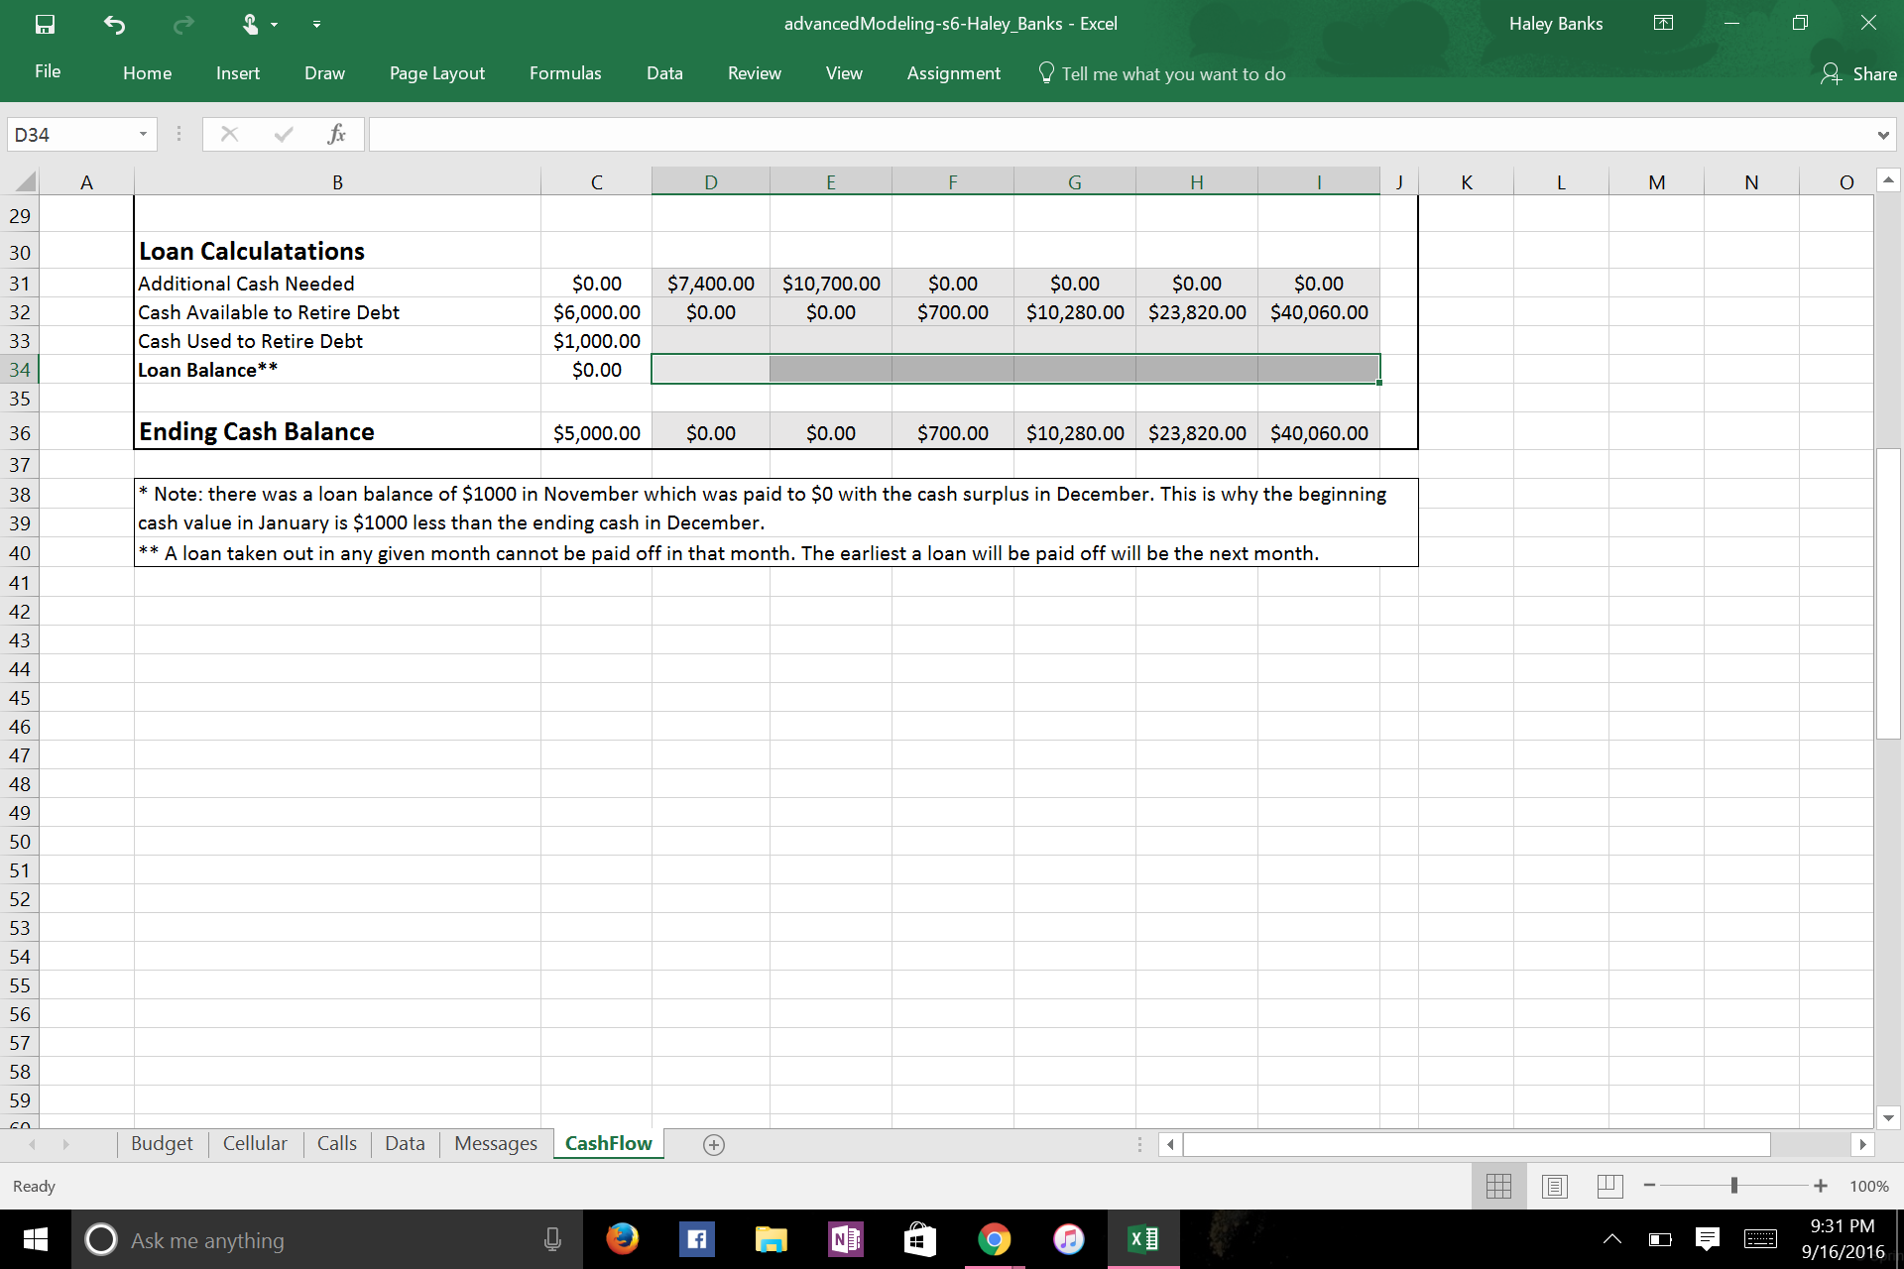This screenshot has width=1904, height=1269.
Task: Open the Windows Start button
Action: pyautogui.click(x=35, y=1239)
